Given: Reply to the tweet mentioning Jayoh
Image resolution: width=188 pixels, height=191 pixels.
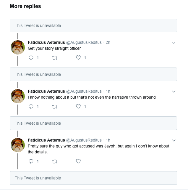Looking at the screenshot, I should click(31, 161).
